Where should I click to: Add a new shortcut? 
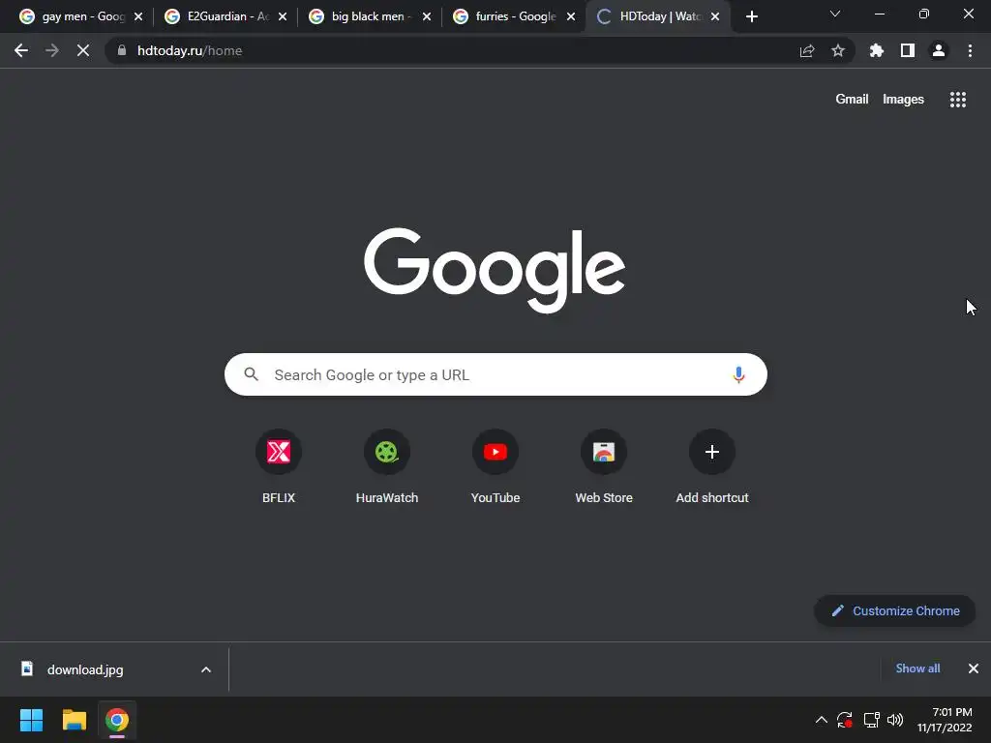[x=712, y=467]
